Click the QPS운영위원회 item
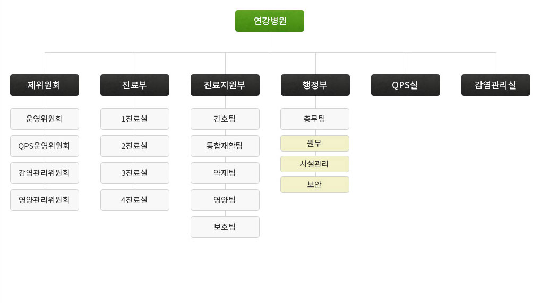 click(x=45, y=146)
